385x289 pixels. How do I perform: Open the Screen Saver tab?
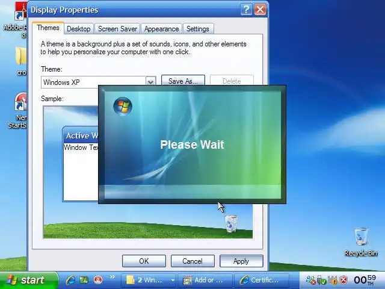coord(117,29)
